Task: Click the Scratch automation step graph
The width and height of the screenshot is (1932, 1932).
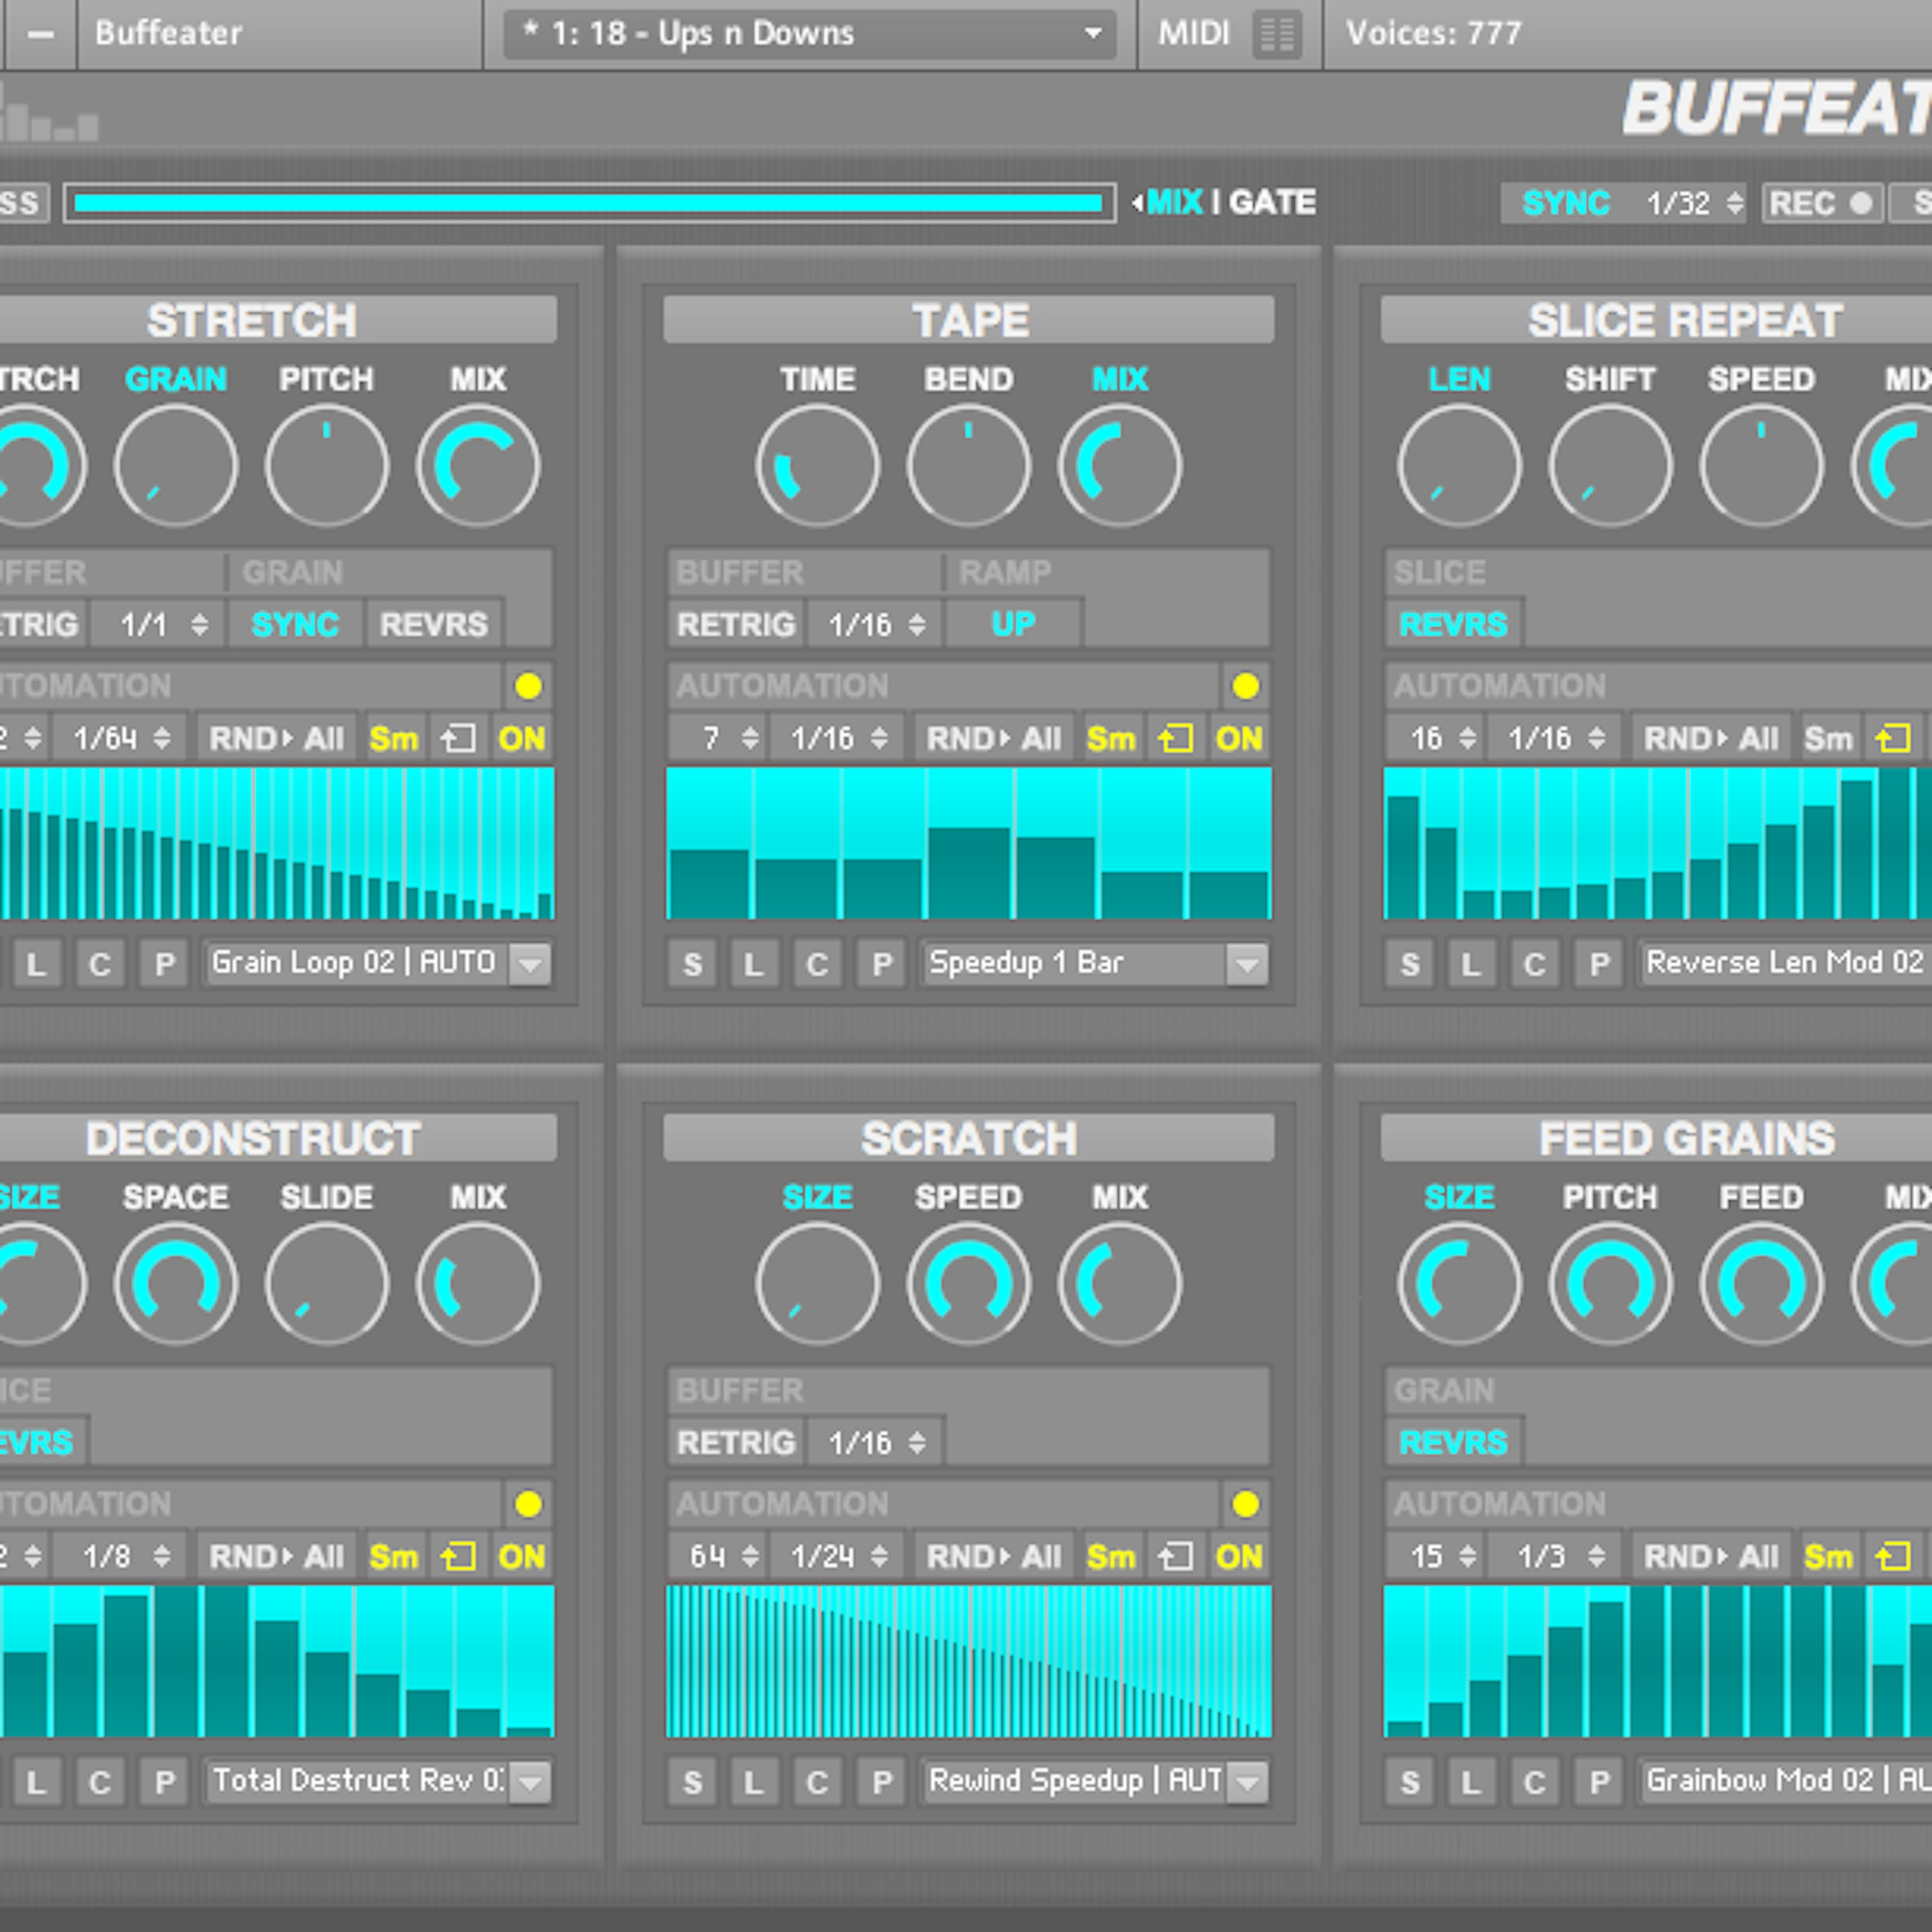Action: [x=969, y=1661]
